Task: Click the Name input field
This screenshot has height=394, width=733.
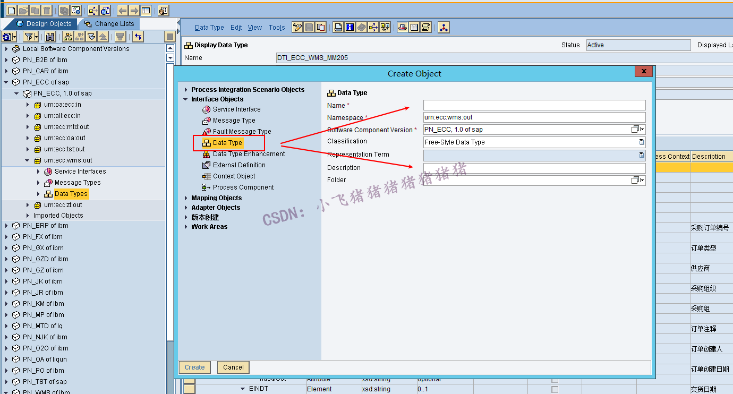Action: point(534,105)
